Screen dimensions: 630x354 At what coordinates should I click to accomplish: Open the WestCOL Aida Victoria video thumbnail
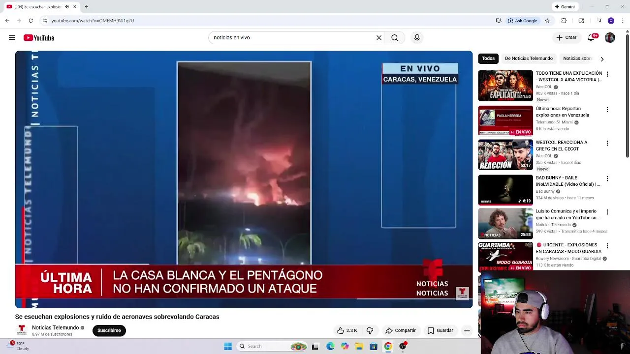pyautogui.click(x=505, y=86)
